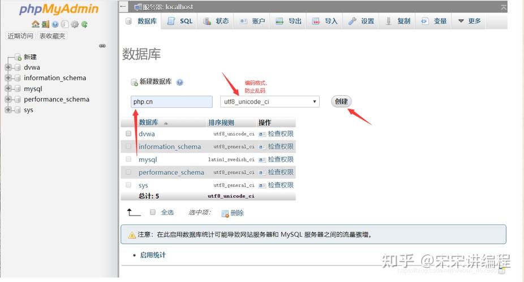Image resolution: width=524 pixels, height=282 pixels.
Task: Open navigation panel settings gear icon
Action: [x=75, y=24]
